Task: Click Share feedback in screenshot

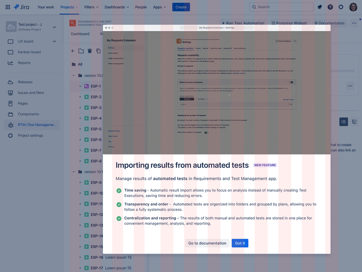Action: coord(283,41)
